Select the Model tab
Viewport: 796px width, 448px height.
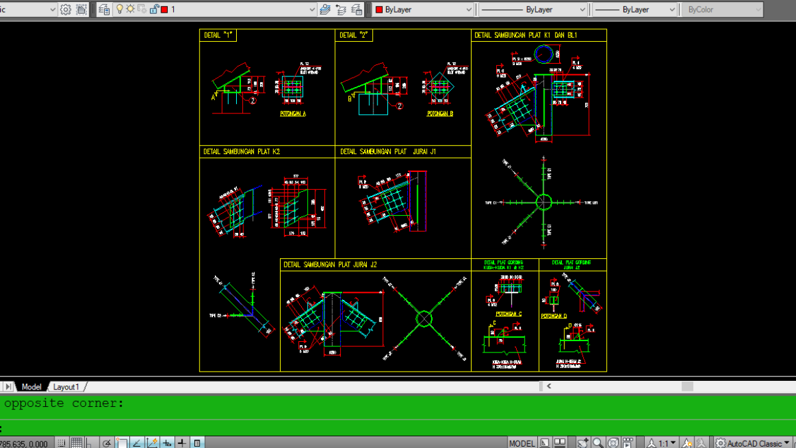[31, 386]
